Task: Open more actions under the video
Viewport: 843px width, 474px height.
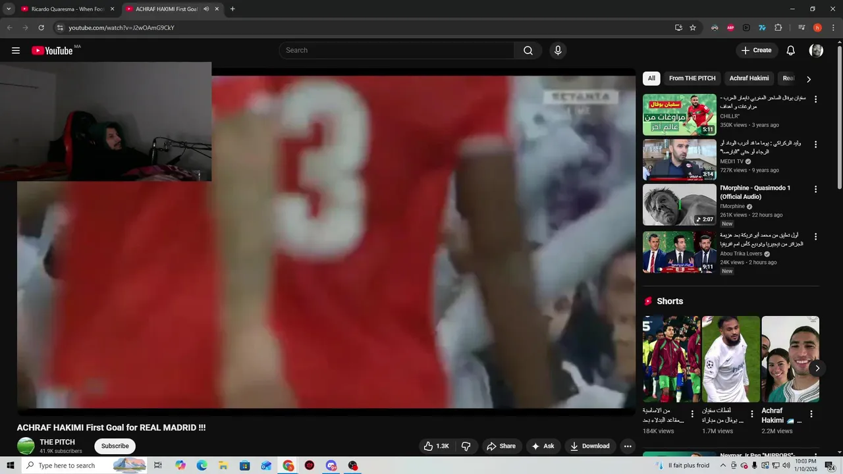Action: (628, 446)
